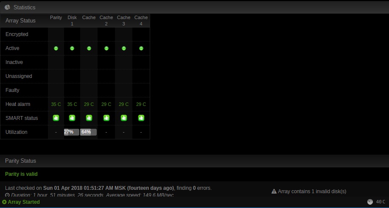The image size is (389, 208).
Task: Click the Active indicator for Cache 4
Action: coord(141,48)
